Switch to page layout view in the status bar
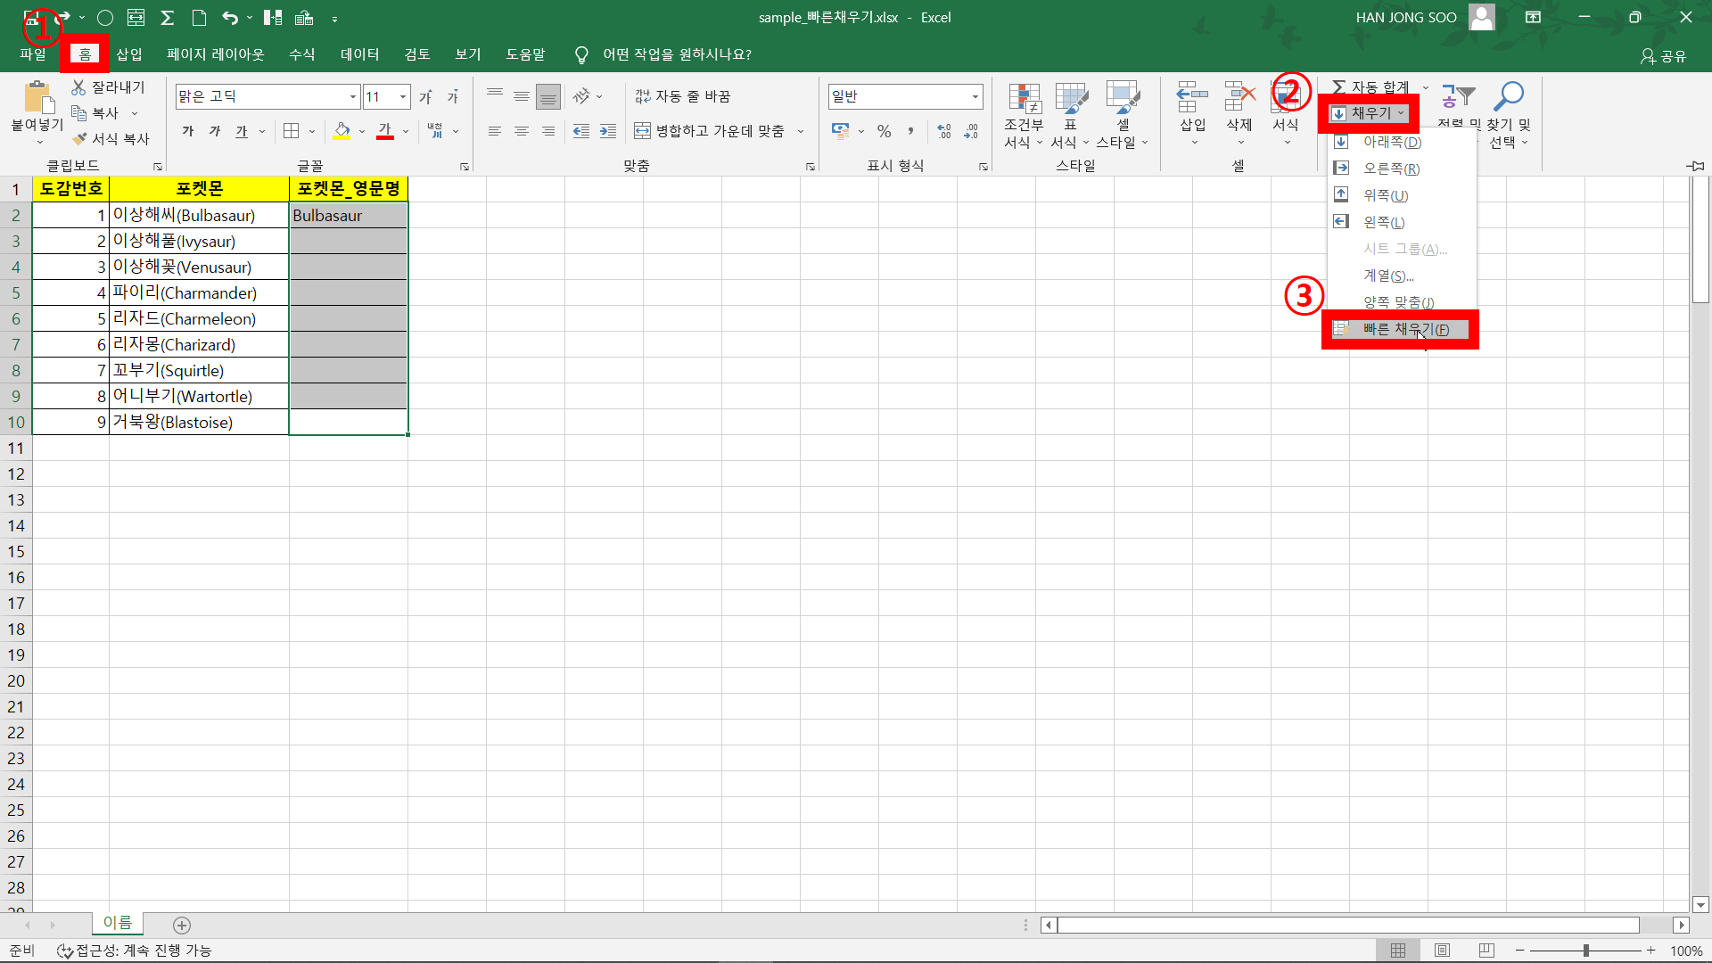1712x963 pixels. [x=1442, y=951]
